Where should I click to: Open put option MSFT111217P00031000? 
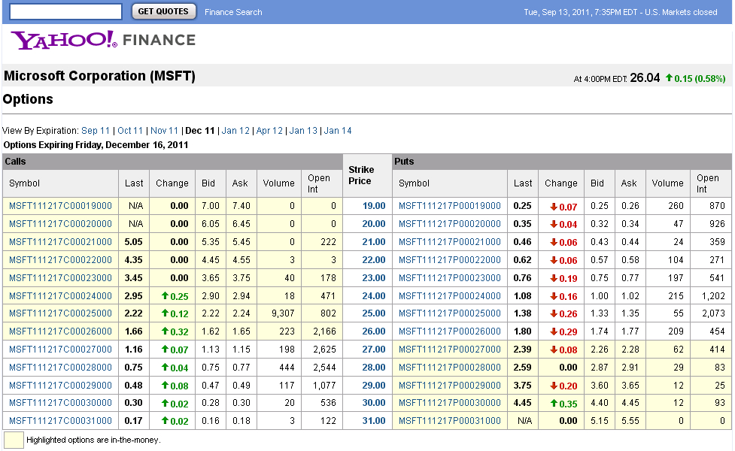click(x=450, y=421)
